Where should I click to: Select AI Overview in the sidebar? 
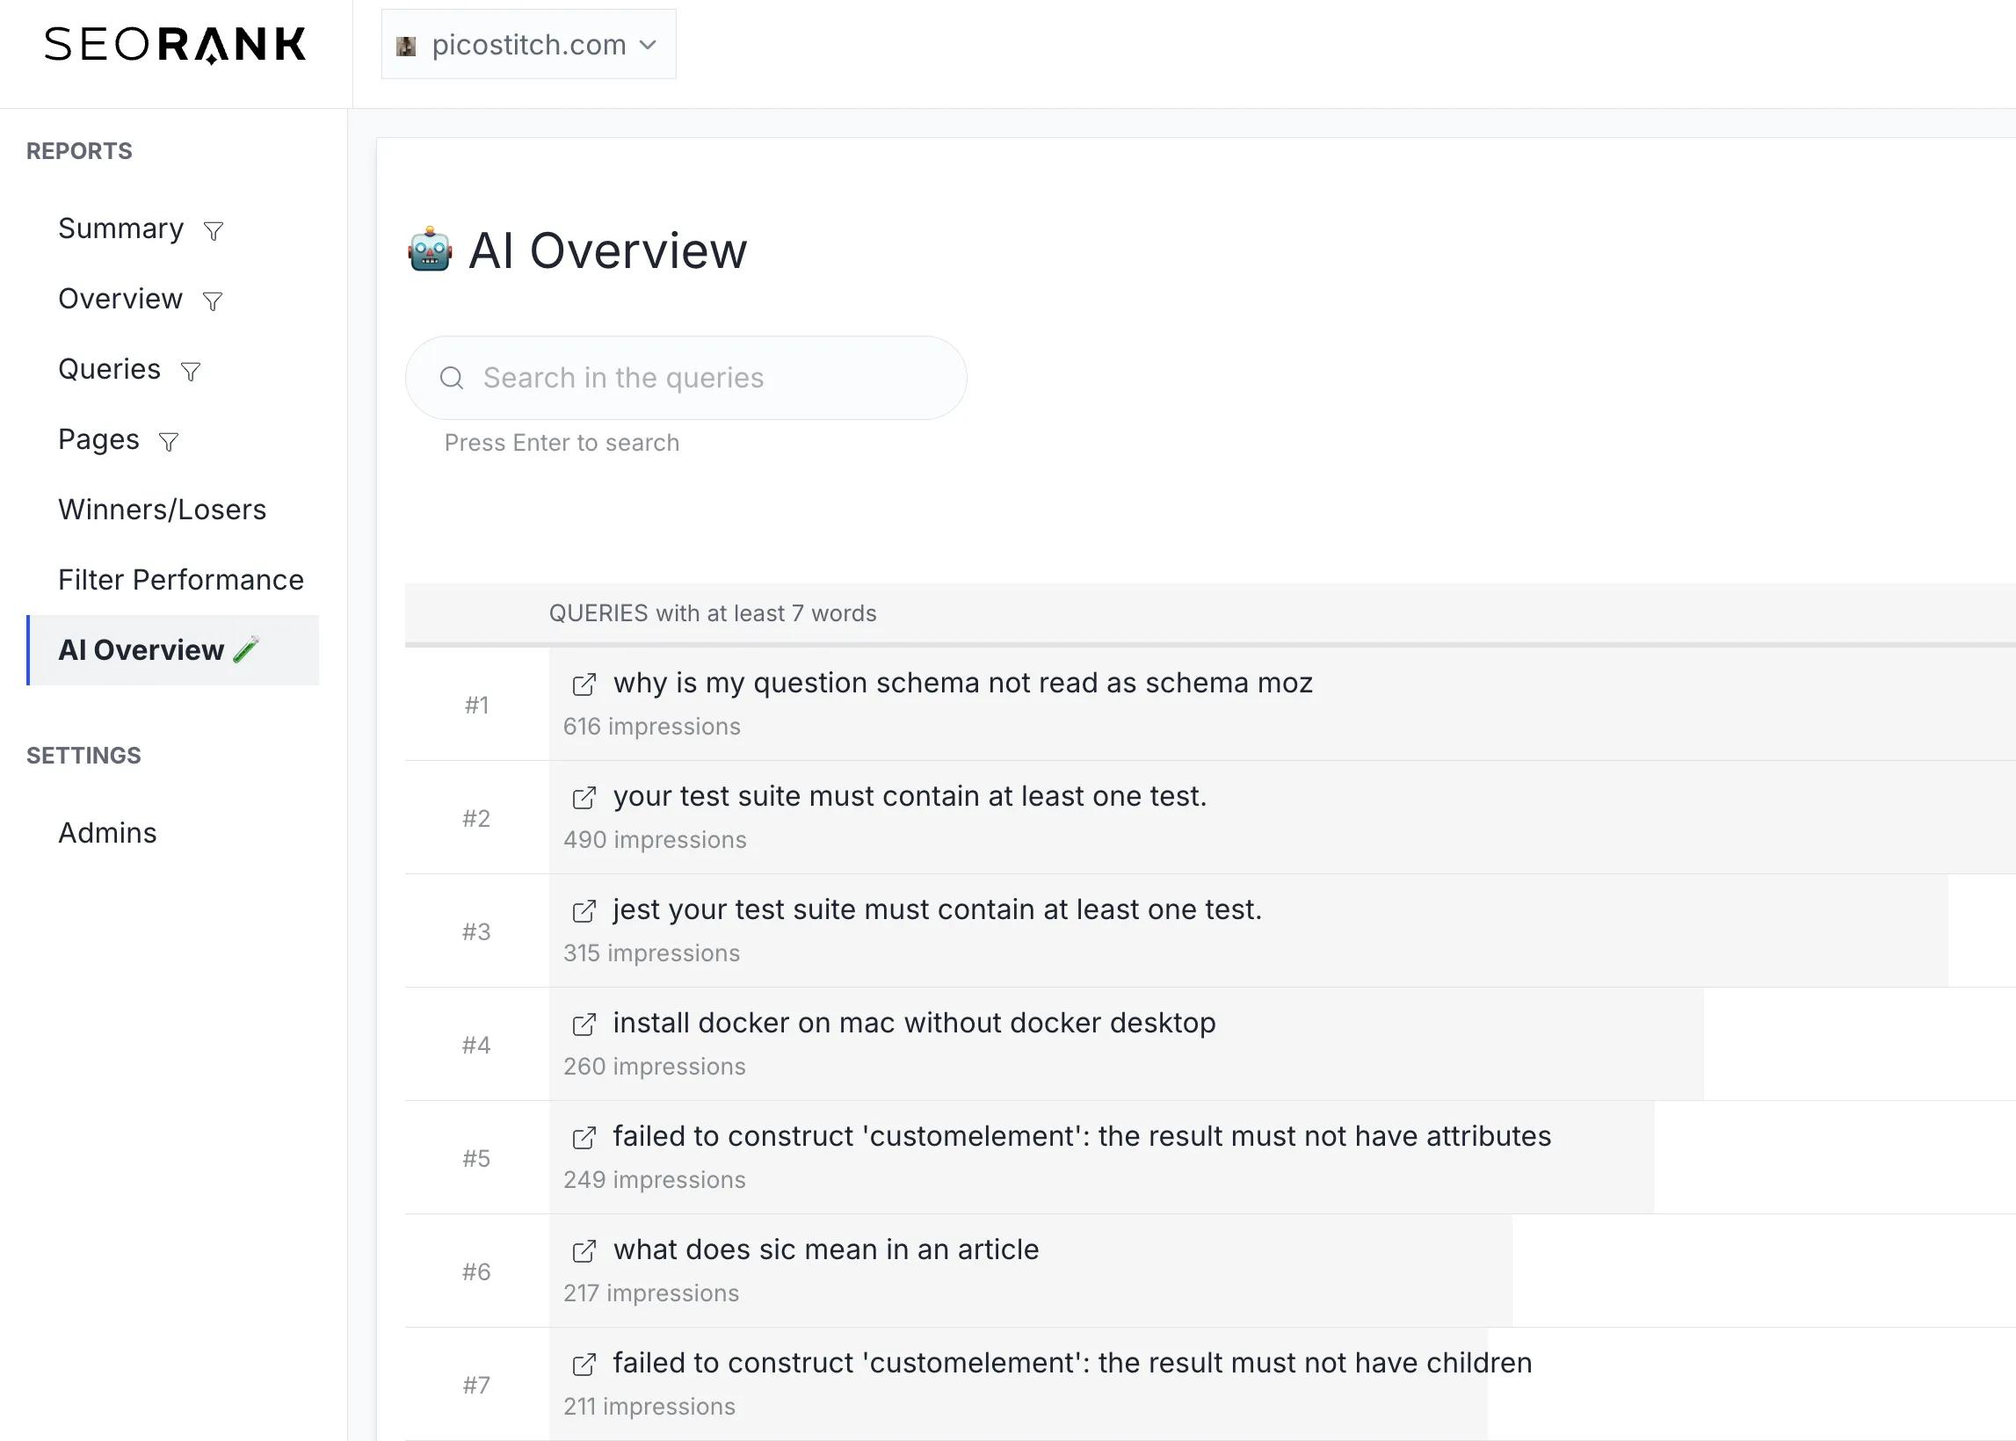[x=141, y=650]
